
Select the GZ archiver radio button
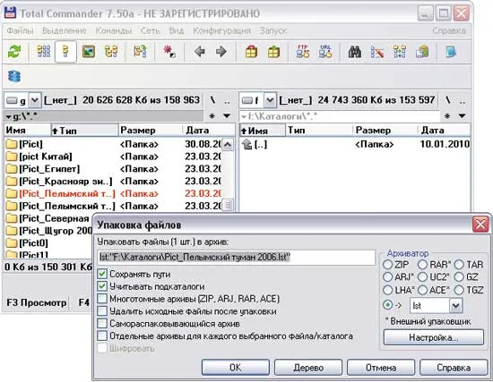[x=459, y=276]
